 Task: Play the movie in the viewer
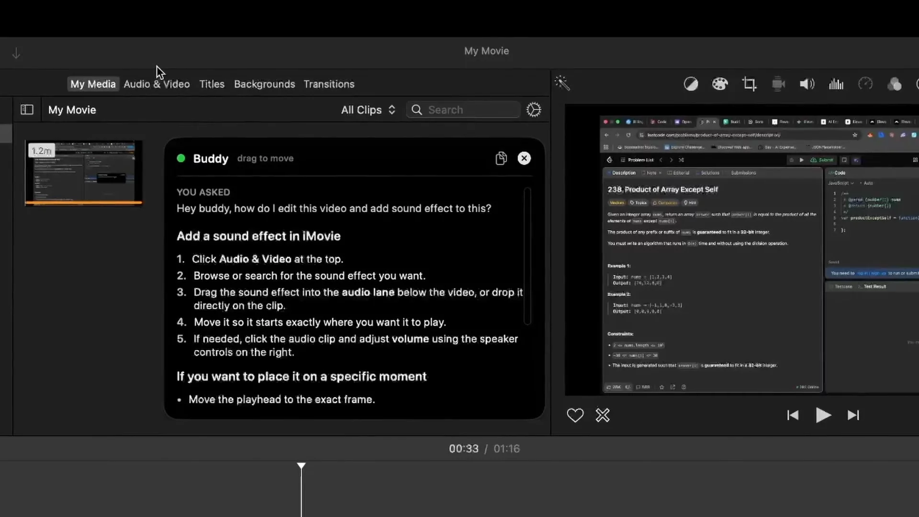pyautogui.click(x=823, y=415)
